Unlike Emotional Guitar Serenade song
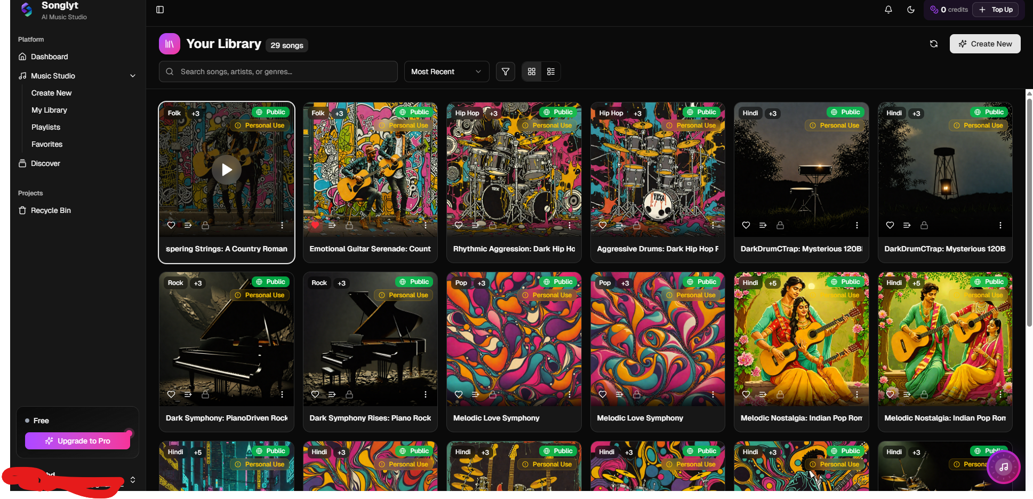 coord(315,225)
